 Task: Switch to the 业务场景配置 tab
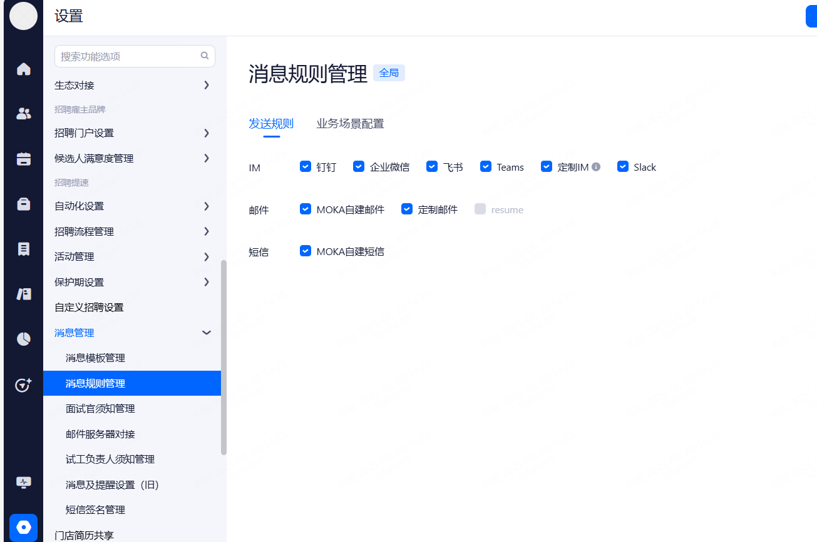(x=350, y=124)
